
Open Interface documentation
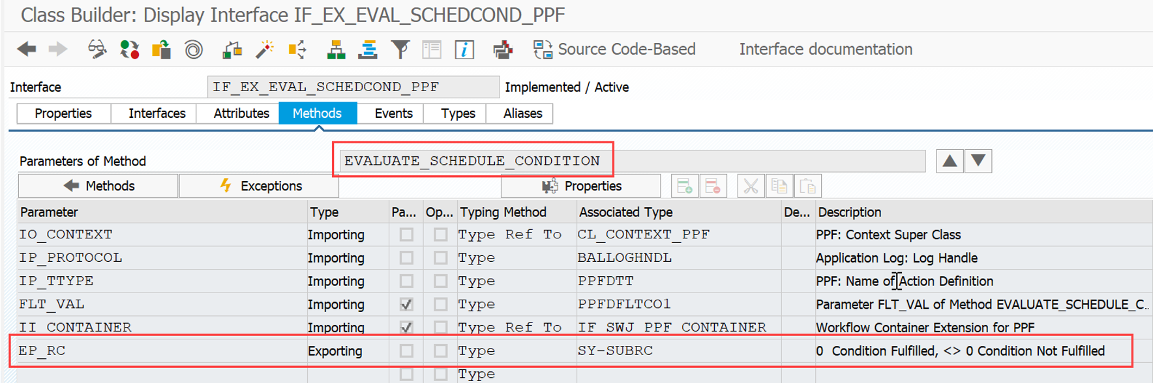pos(826,50)
